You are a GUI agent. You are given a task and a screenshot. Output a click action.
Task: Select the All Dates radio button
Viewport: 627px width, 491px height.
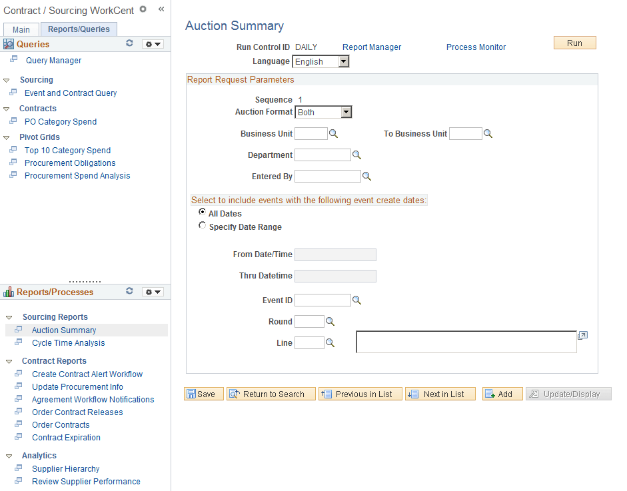202,213
